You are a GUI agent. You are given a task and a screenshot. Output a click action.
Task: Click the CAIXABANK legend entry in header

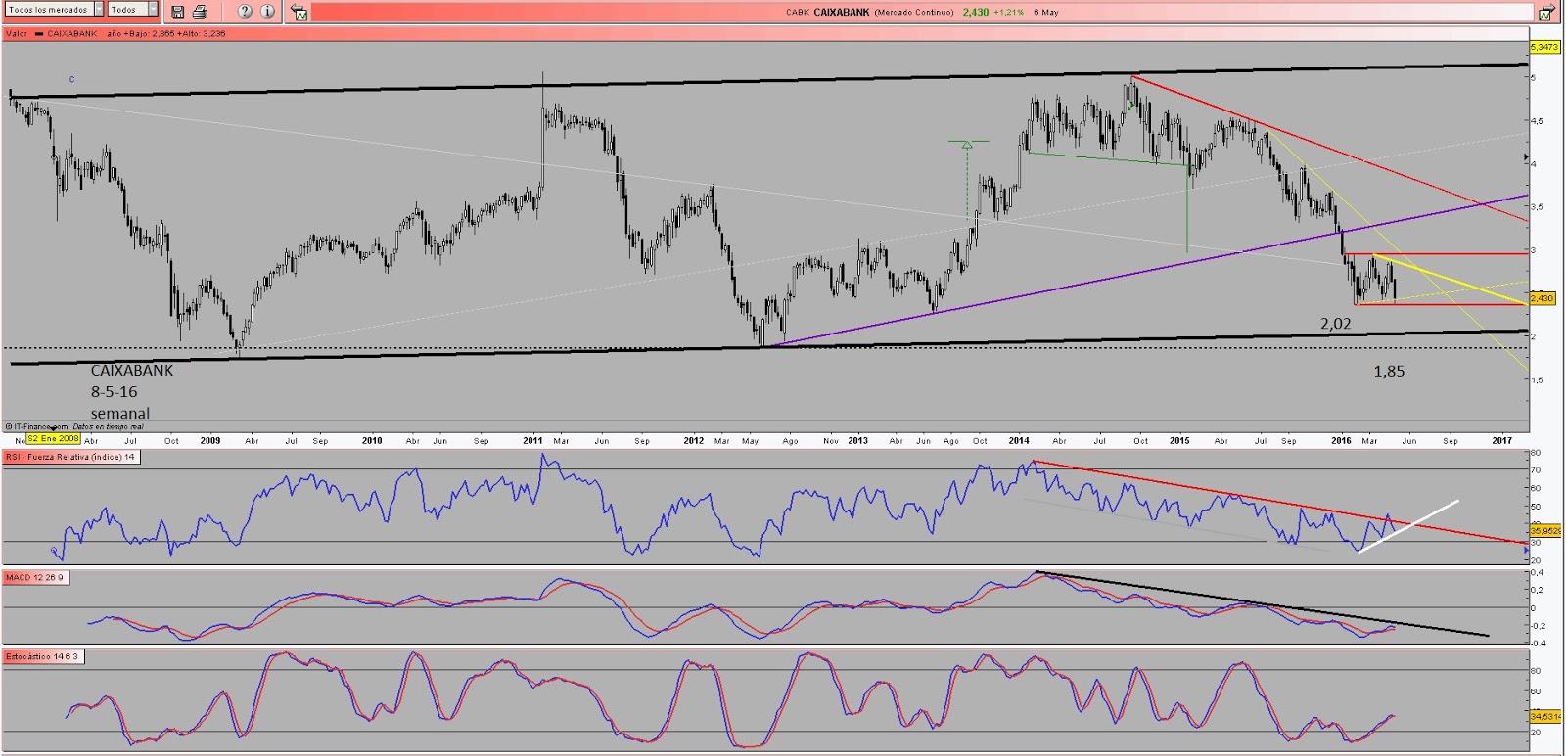coord(67,33)
